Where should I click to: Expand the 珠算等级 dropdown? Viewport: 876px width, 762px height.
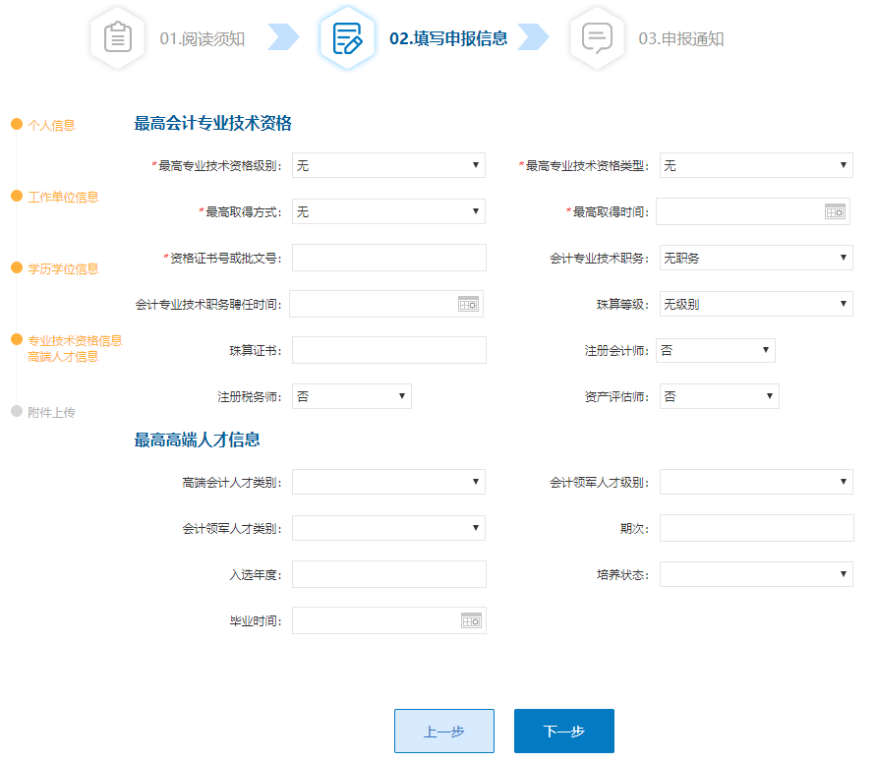(x=756, y=304)
